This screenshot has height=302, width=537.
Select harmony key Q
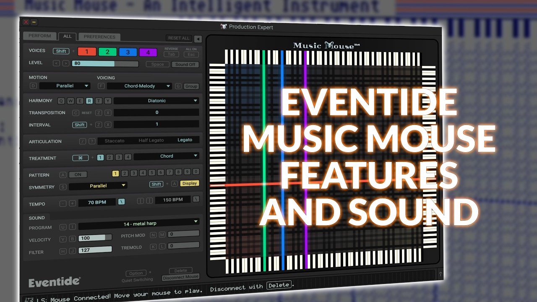(x=60, y=101)
